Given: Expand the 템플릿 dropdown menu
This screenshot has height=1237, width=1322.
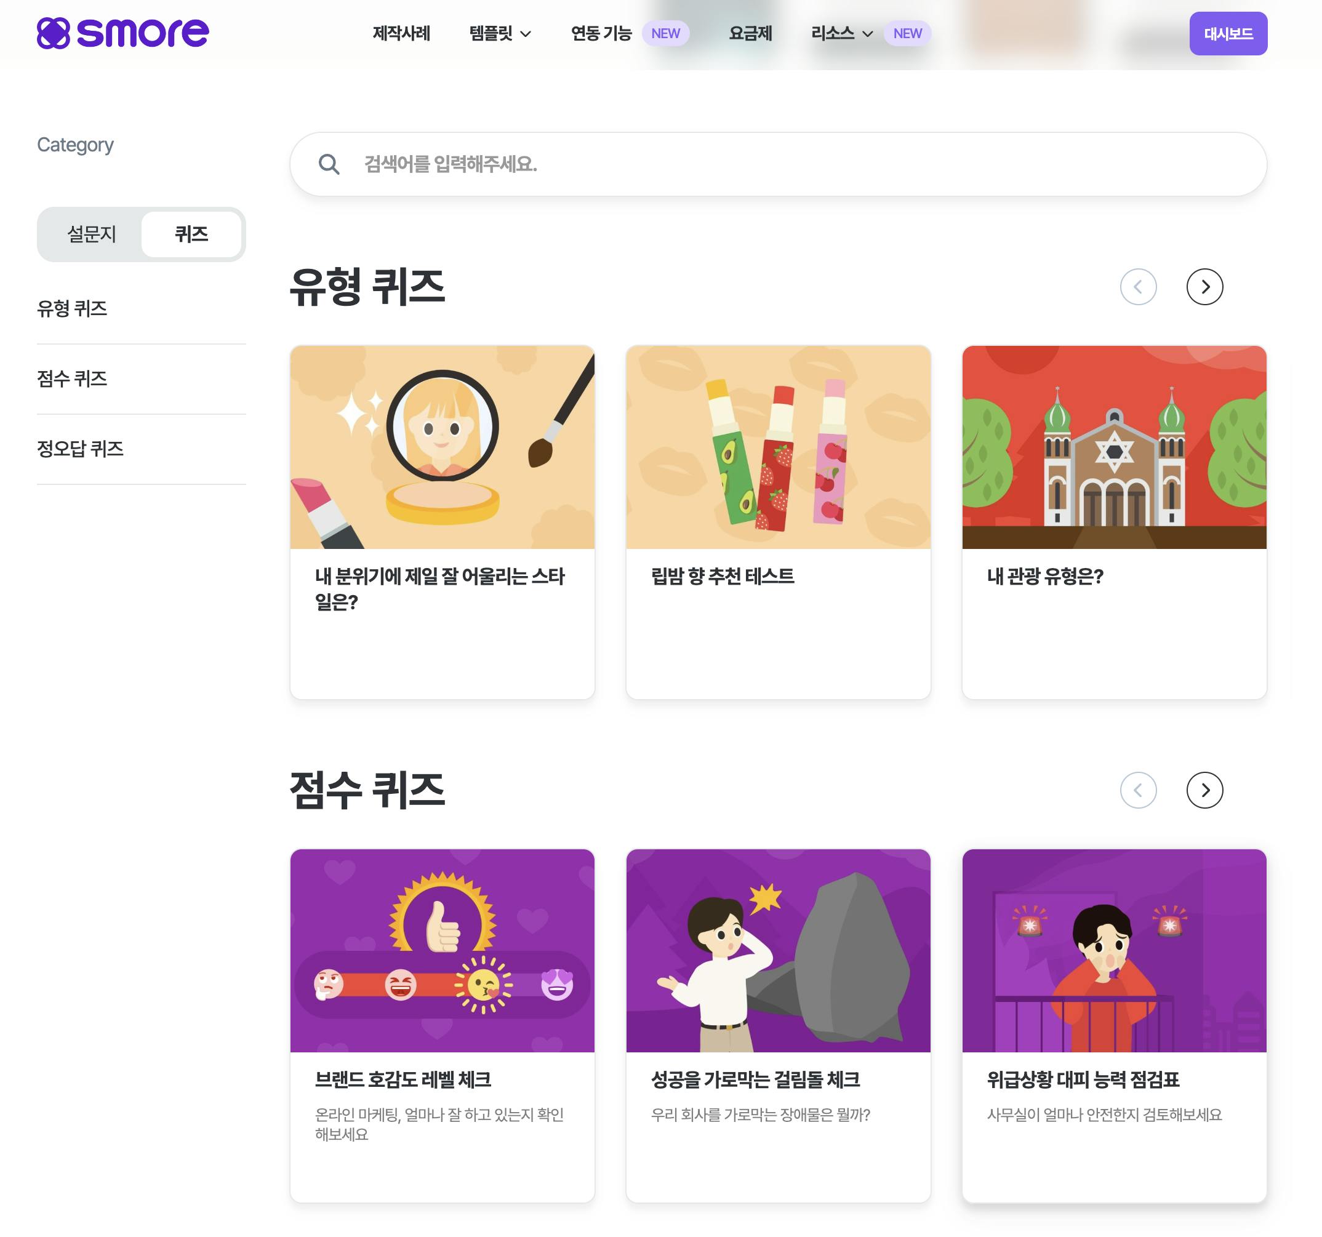Looking at the screenshot, I should pos(500,33).
